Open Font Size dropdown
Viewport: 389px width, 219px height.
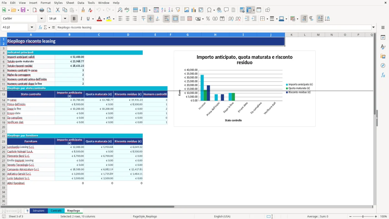(65, 19)
